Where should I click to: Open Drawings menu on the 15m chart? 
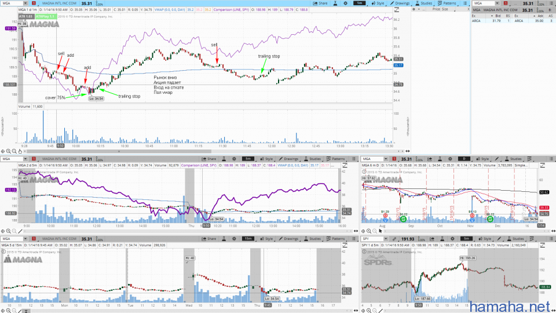point(288,239)
